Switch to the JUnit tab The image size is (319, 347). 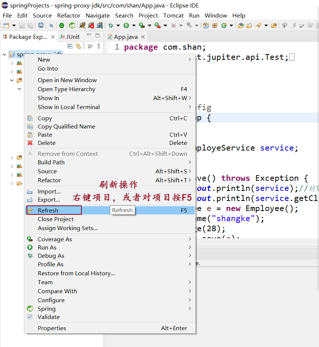coord(69,37)
